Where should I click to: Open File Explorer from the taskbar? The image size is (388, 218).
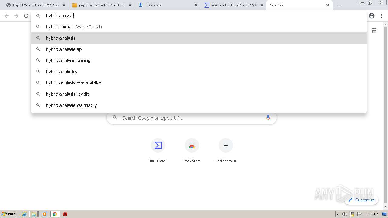tap(34, 214)
